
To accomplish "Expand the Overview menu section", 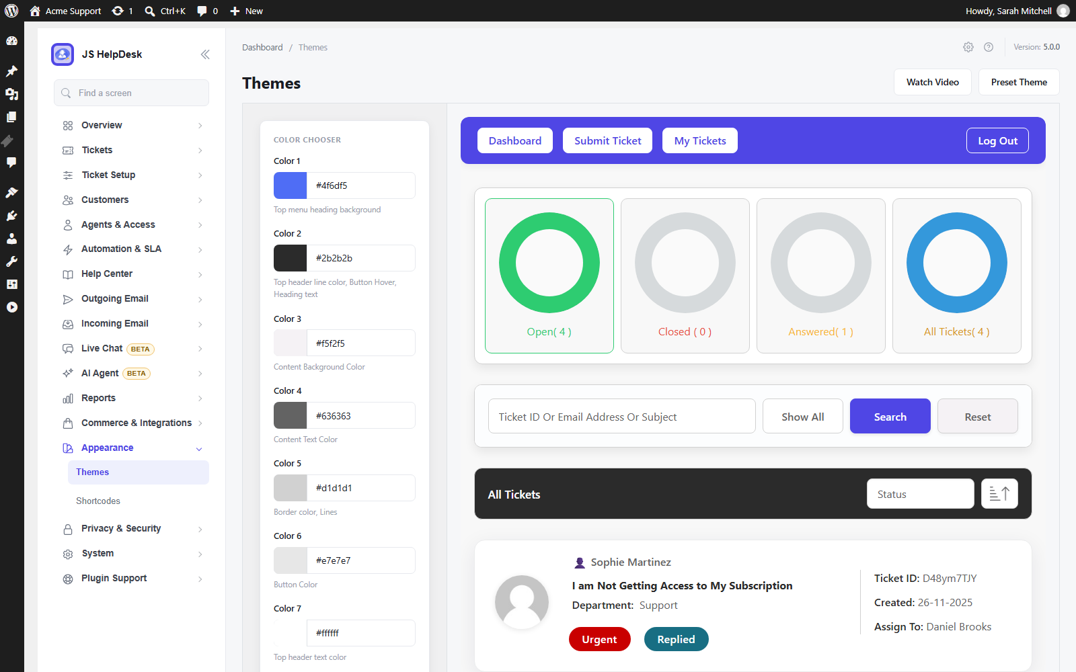I will (x=132, y=125).
